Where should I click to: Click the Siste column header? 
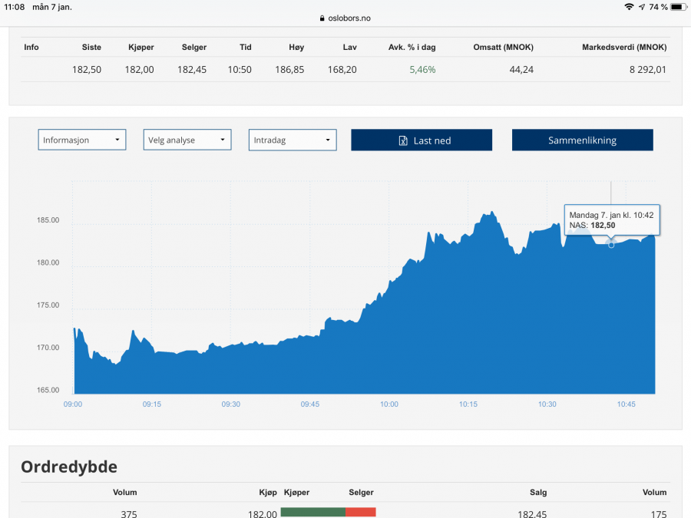91,48
